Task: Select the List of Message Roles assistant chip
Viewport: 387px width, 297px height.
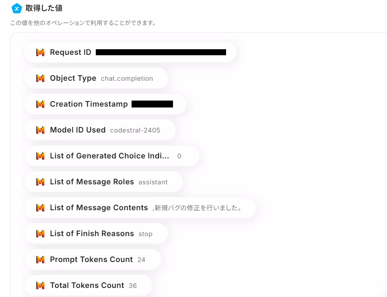Action: coord(104,182)
